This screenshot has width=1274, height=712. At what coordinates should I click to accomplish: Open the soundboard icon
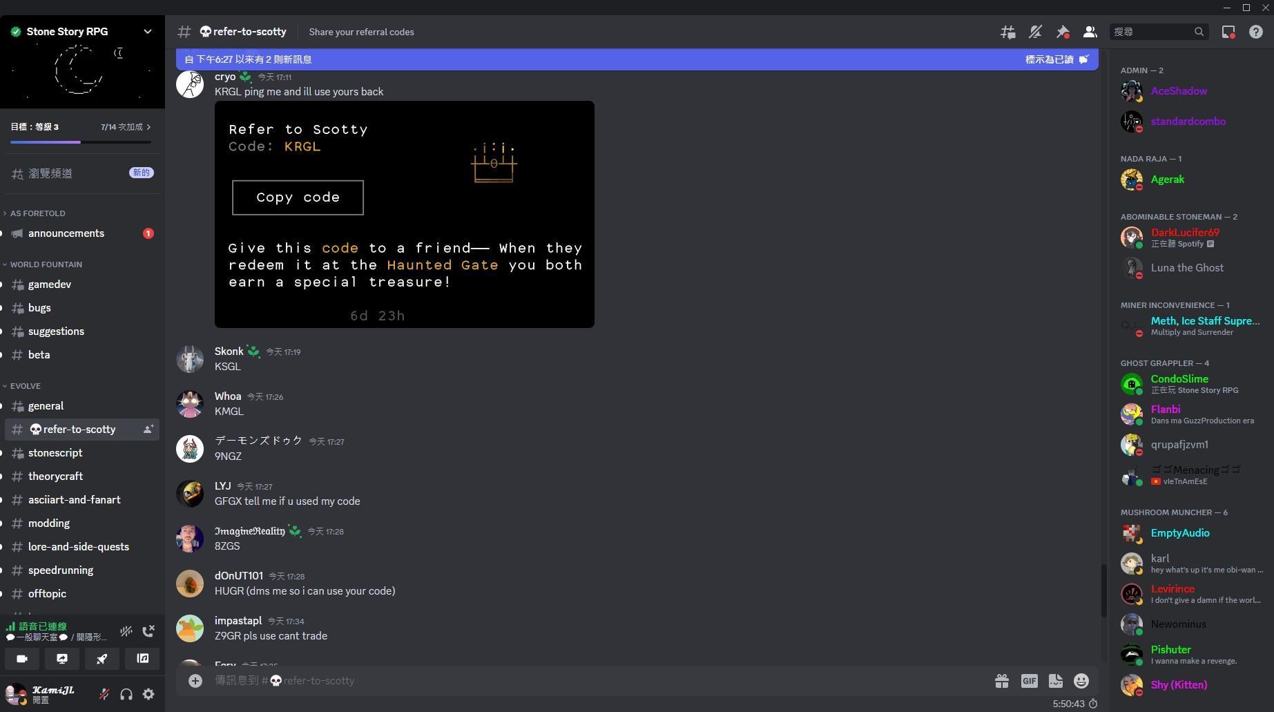[142, 659]
